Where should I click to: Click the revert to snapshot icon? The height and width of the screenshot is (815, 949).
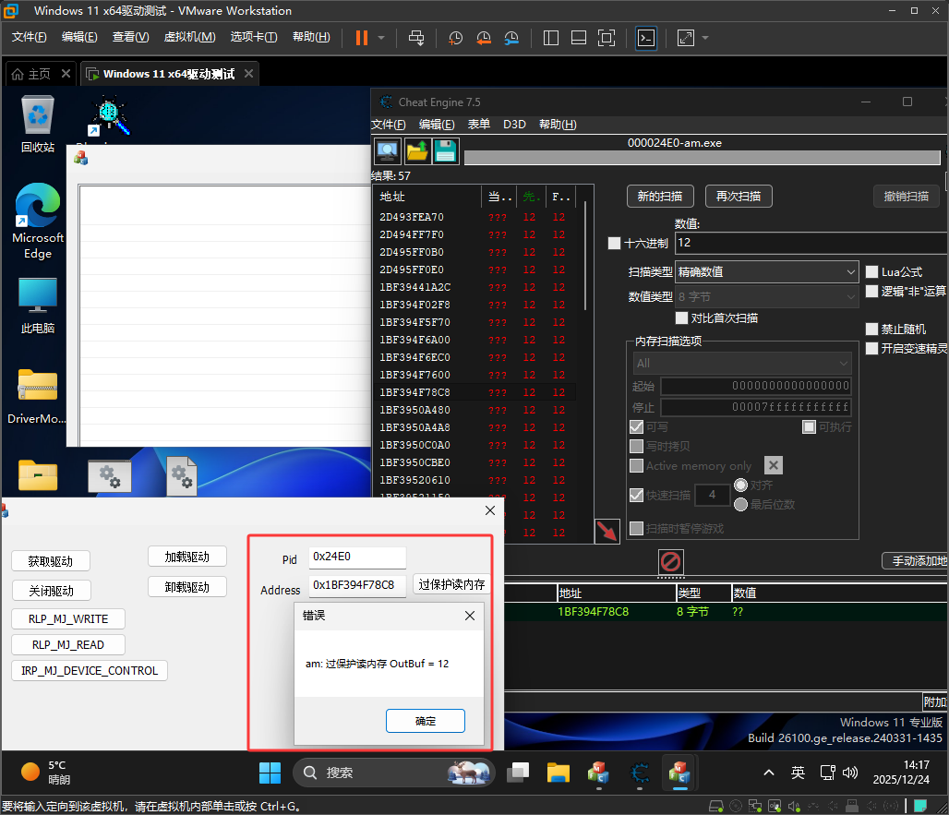(x=484, y=38)
